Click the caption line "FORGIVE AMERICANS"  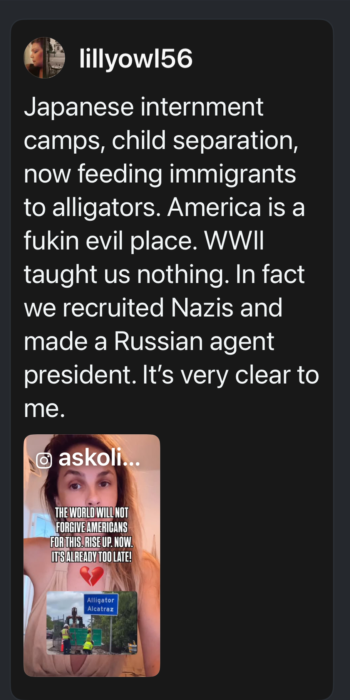click(92, 528)
